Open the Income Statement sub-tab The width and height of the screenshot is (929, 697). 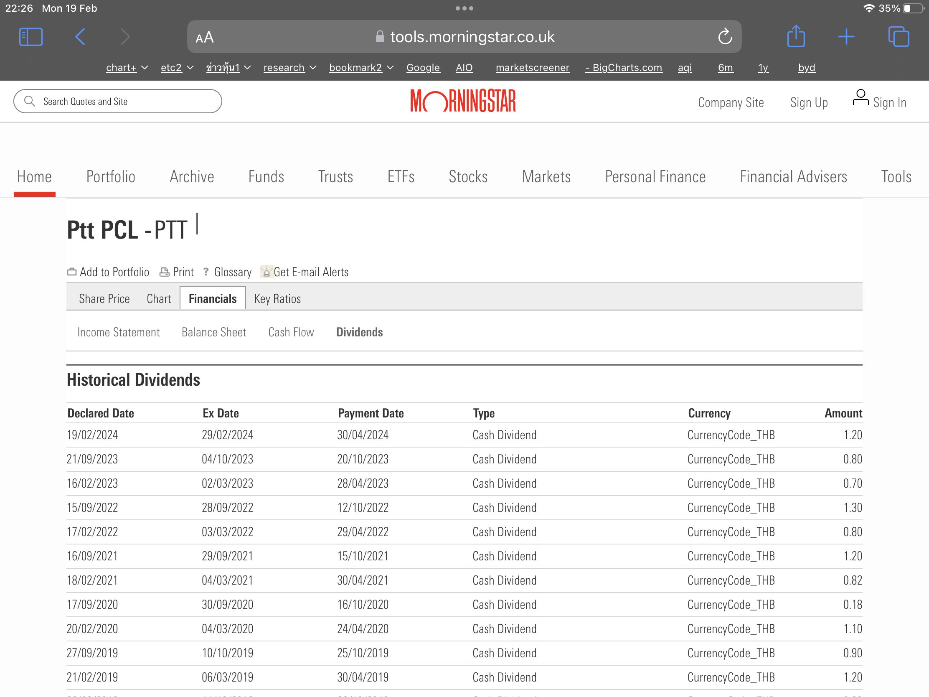[119, 332]
